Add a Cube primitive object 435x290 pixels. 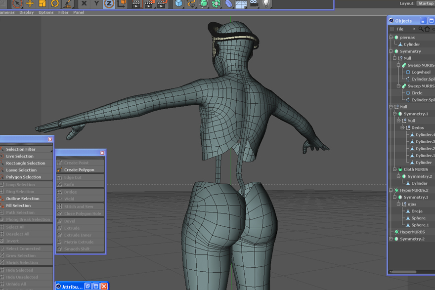pyautogui.click(x=178, y=3)
